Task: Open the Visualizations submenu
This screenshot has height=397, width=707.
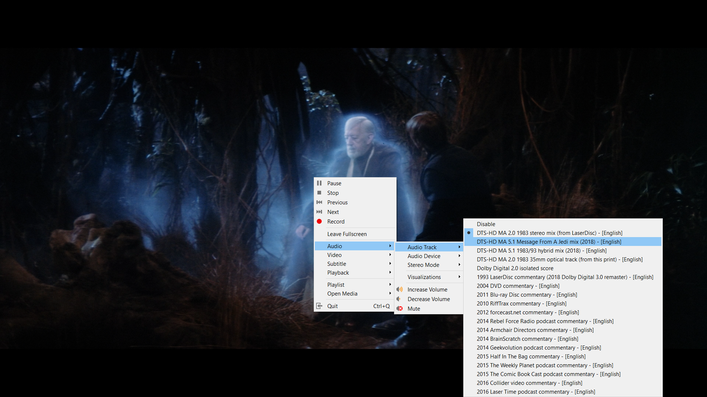Action: point(429,277)
